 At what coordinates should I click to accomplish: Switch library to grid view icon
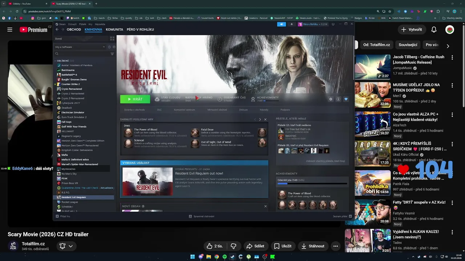pyautogui.click(x=112, y=38)
